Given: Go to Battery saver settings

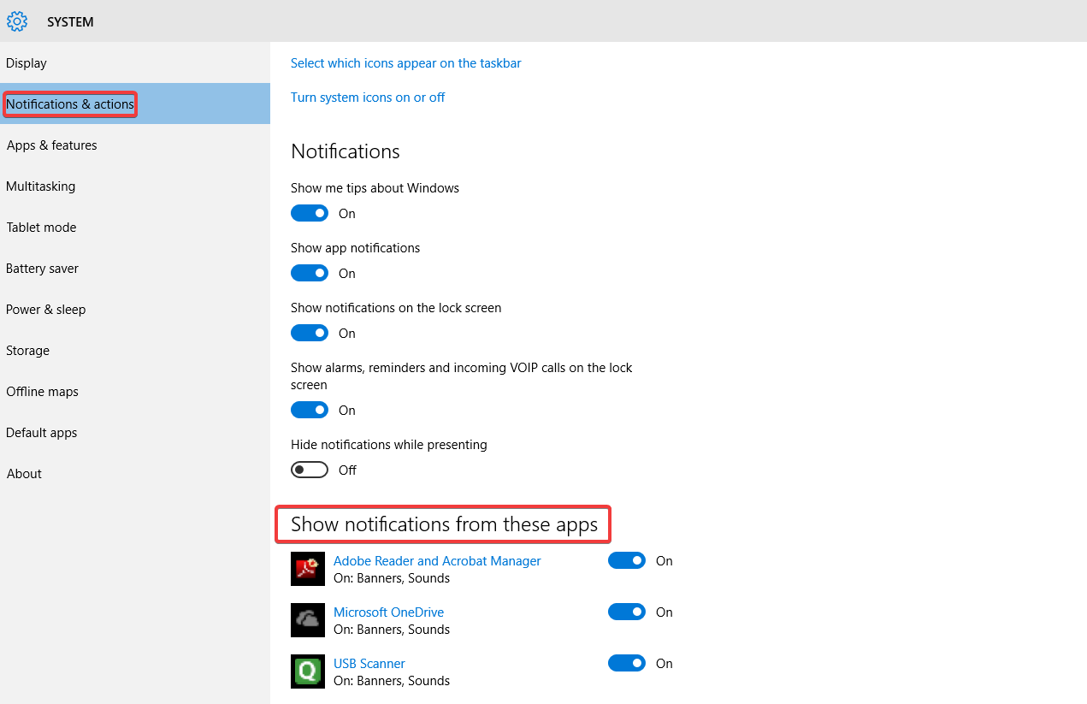Looking at the screenshot, I should 42,268.
